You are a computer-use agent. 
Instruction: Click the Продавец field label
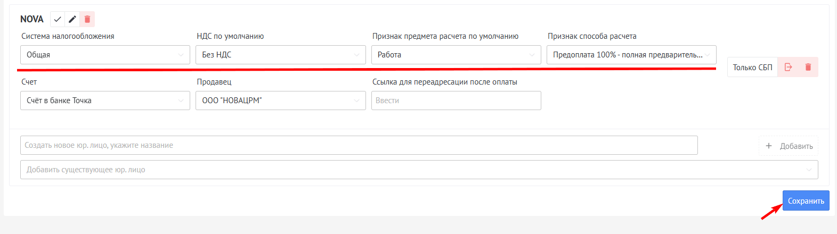pos(214,82)
